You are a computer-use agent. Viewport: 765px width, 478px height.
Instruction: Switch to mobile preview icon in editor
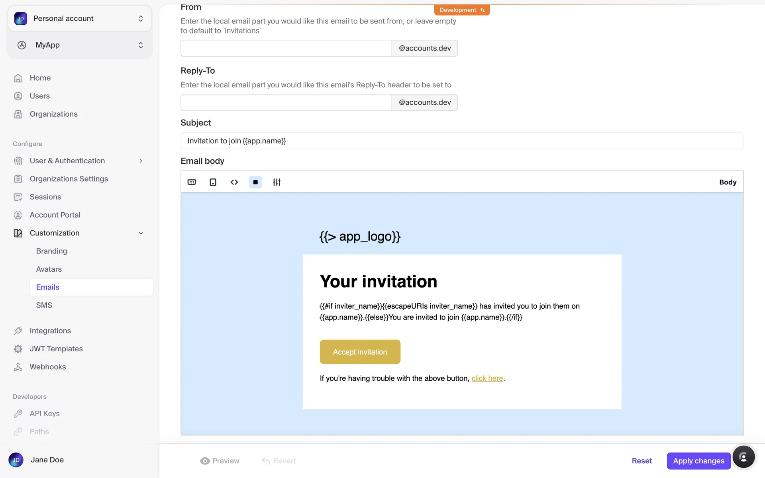point(213,182)
